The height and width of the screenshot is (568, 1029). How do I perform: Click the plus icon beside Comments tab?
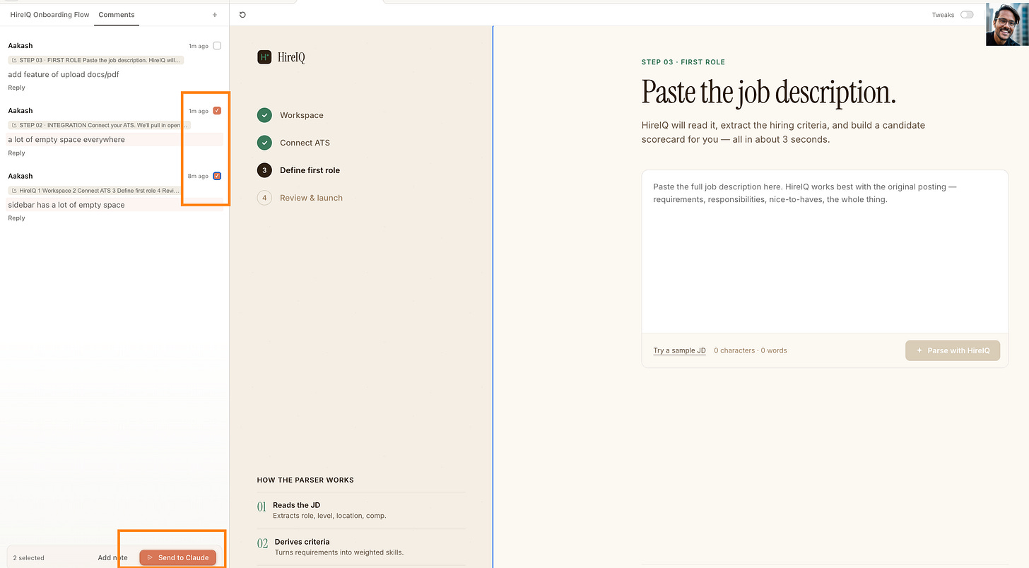(x=215, y=15)
